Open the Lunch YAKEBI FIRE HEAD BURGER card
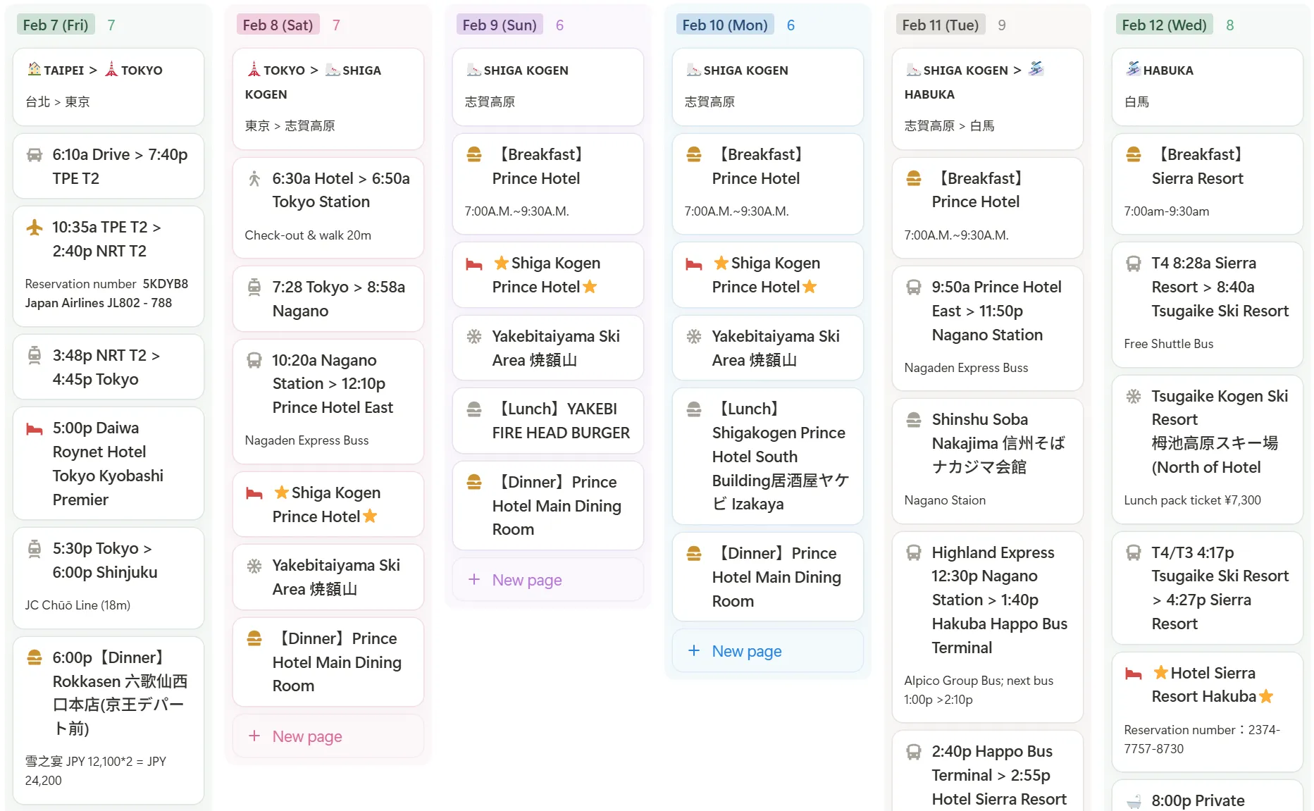 coord(547,421)
